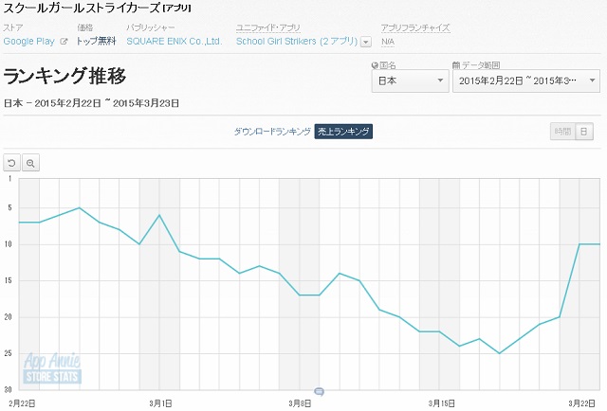This screenshot has width=607, height=411.
Task: Switch to the ダウンロードランキング view
Action: (x=272, y=132)
